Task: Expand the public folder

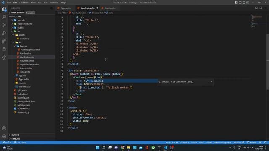Action: [20, 28]
